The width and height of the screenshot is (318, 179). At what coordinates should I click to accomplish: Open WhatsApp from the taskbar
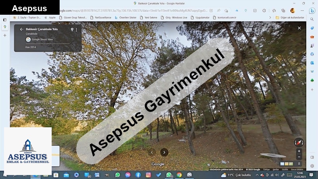click(x=118, y=175)
